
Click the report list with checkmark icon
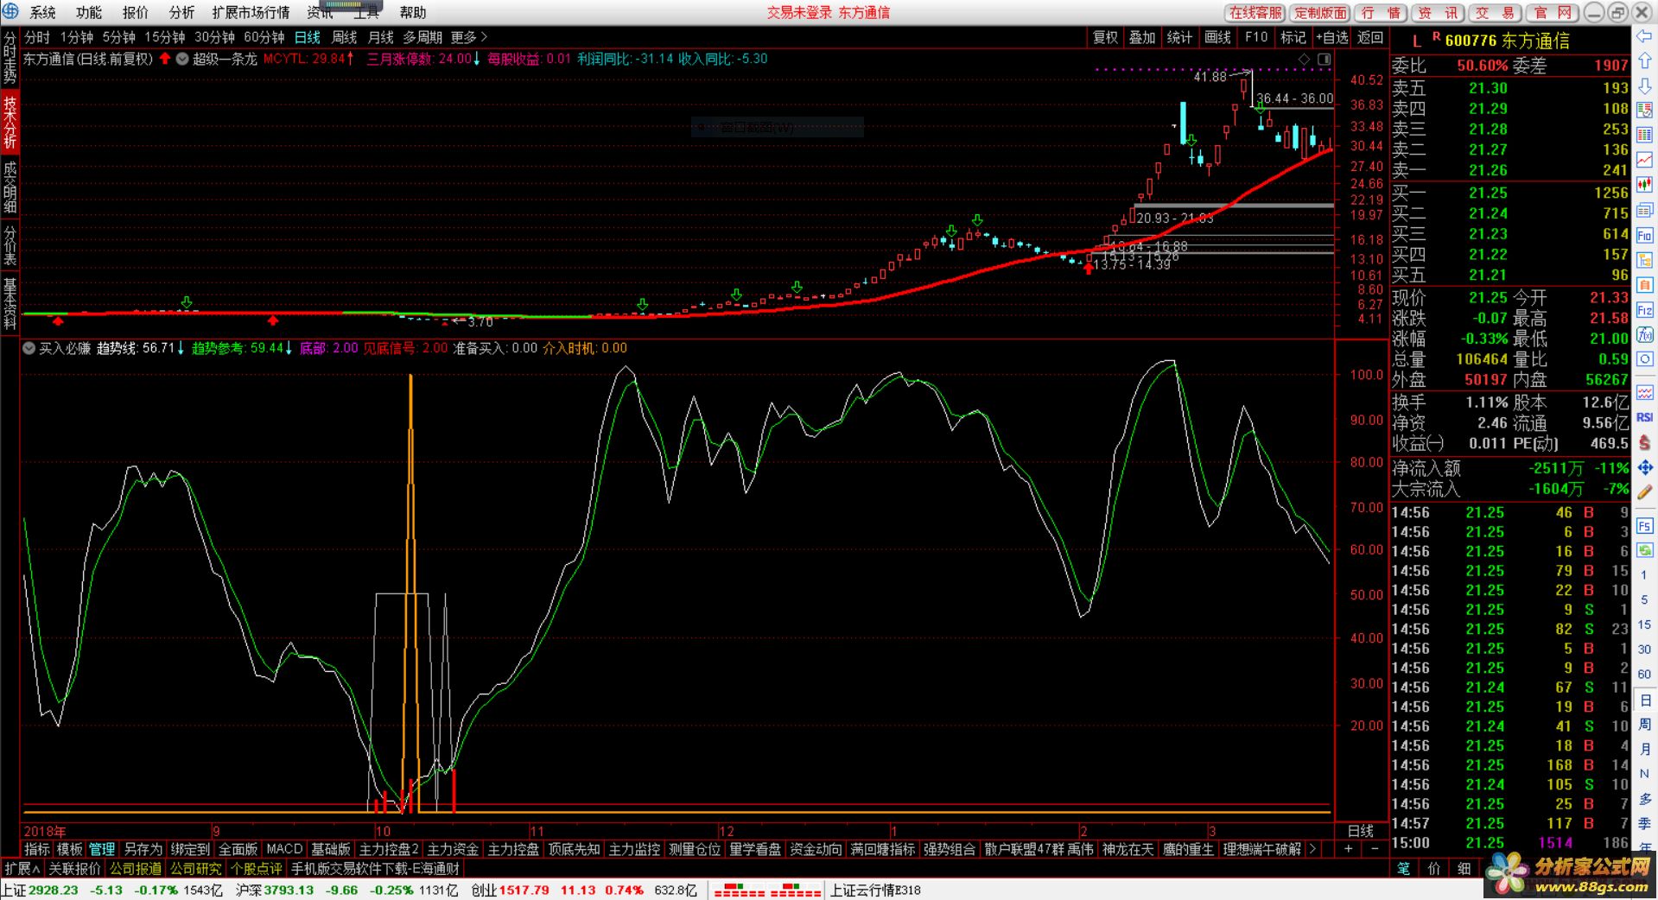tap(1644, 111)
